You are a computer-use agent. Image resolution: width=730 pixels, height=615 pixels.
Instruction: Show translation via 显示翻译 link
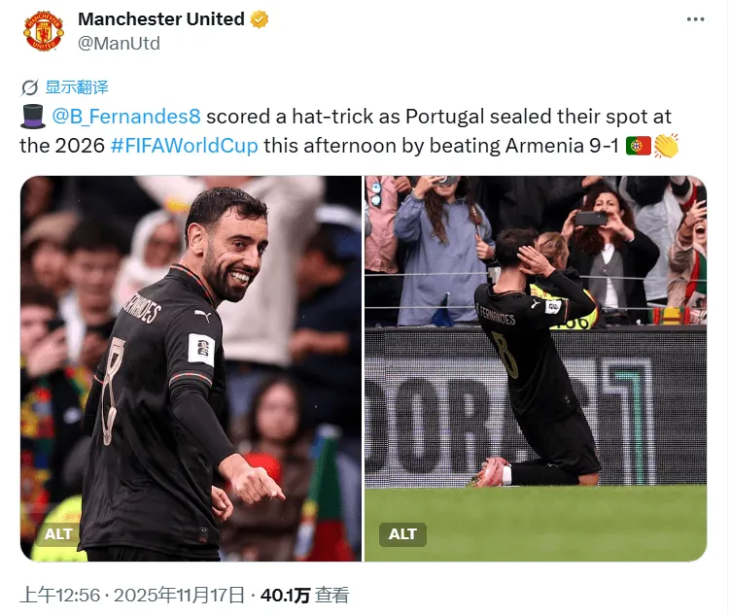tap(77, 87)
